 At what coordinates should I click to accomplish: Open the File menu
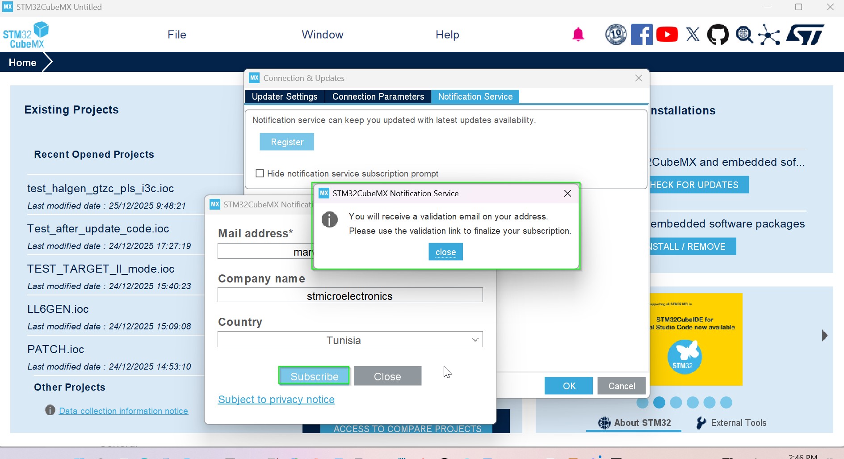coord(177,34)
